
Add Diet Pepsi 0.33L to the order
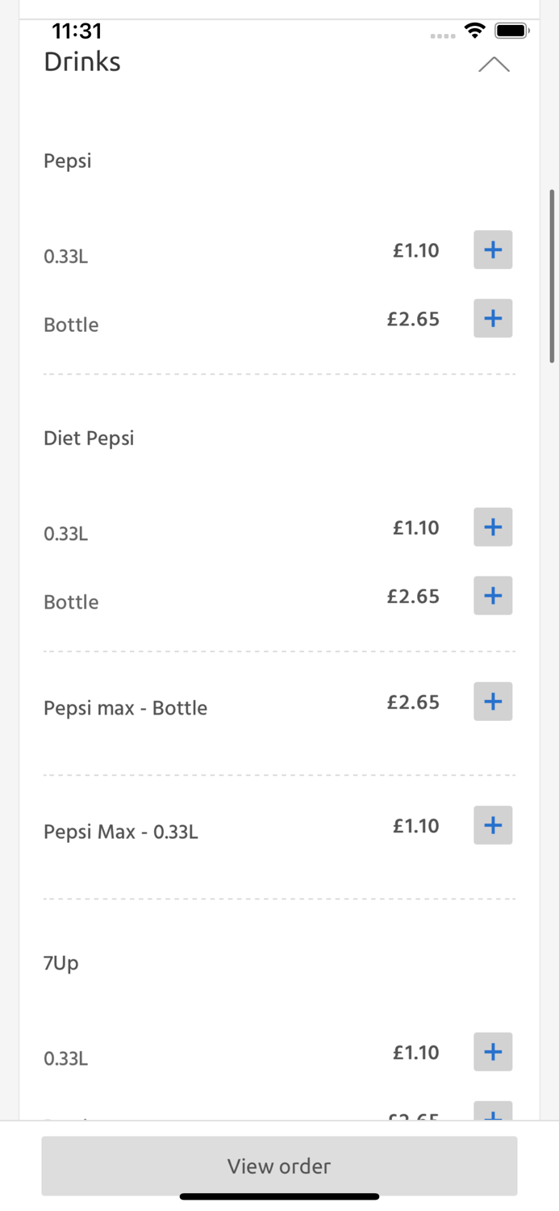click(x=492, y=527)
